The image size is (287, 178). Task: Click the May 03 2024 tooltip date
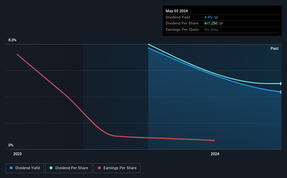(177, 11)
